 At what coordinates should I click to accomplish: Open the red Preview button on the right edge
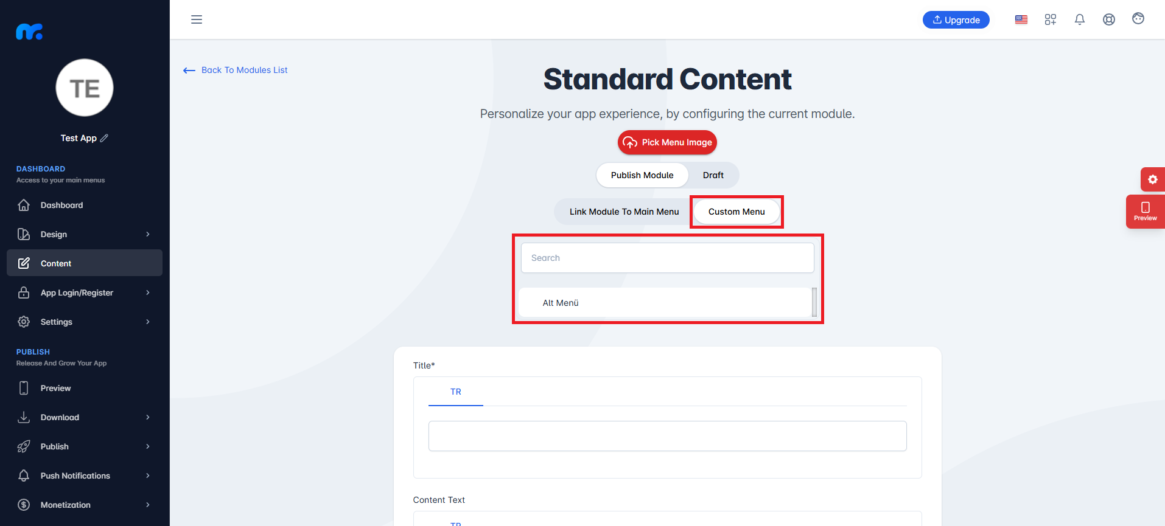pyautogui.click(x=1146, y=212)
